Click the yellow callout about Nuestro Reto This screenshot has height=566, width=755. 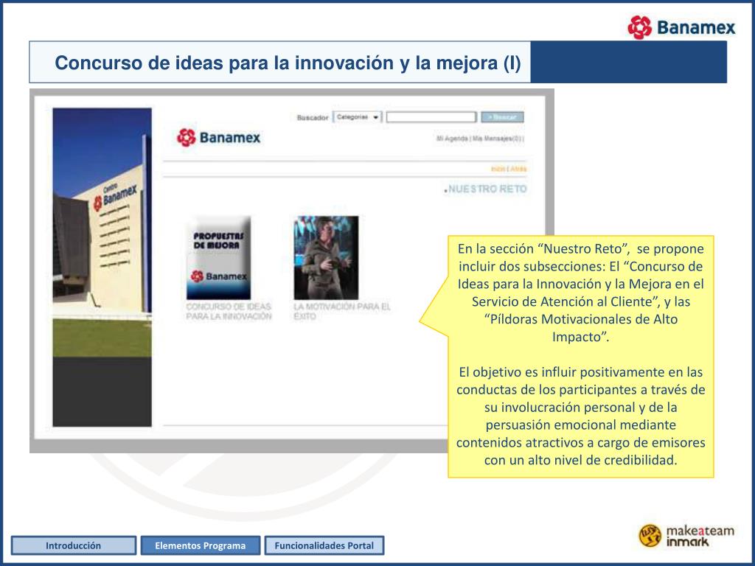pyautogui.click(x=580, y=356)
